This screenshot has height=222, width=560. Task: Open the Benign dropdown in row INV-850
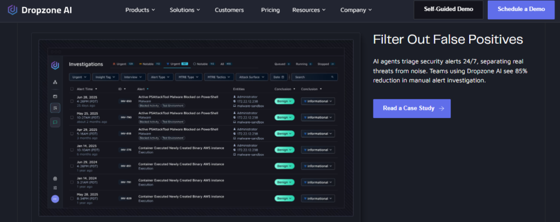(284, 101)
